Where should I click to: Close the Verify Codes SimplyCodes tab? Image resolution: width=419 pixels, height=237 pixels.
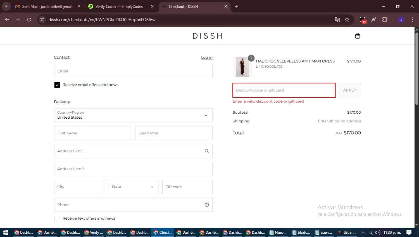click(x=152, y=6)
